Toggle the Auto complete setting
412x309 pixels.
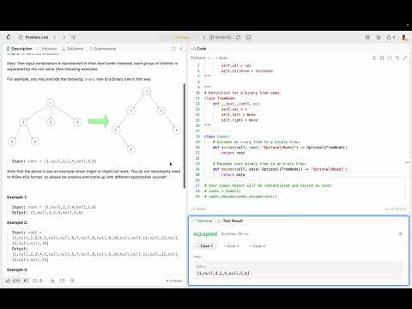221,58
